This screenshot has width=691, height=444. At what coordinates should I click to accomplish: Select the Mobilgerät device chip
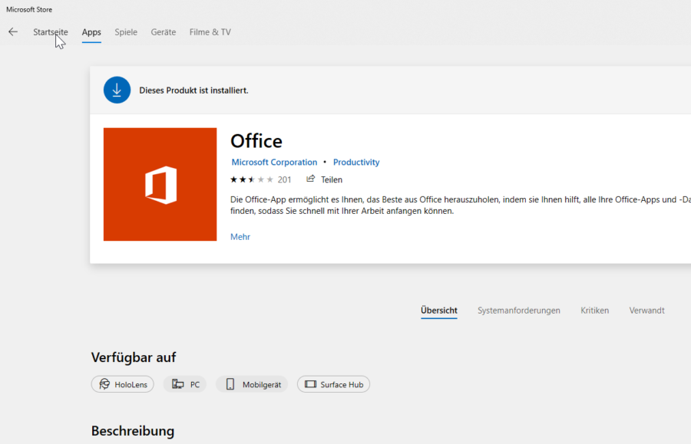point(252,384)
